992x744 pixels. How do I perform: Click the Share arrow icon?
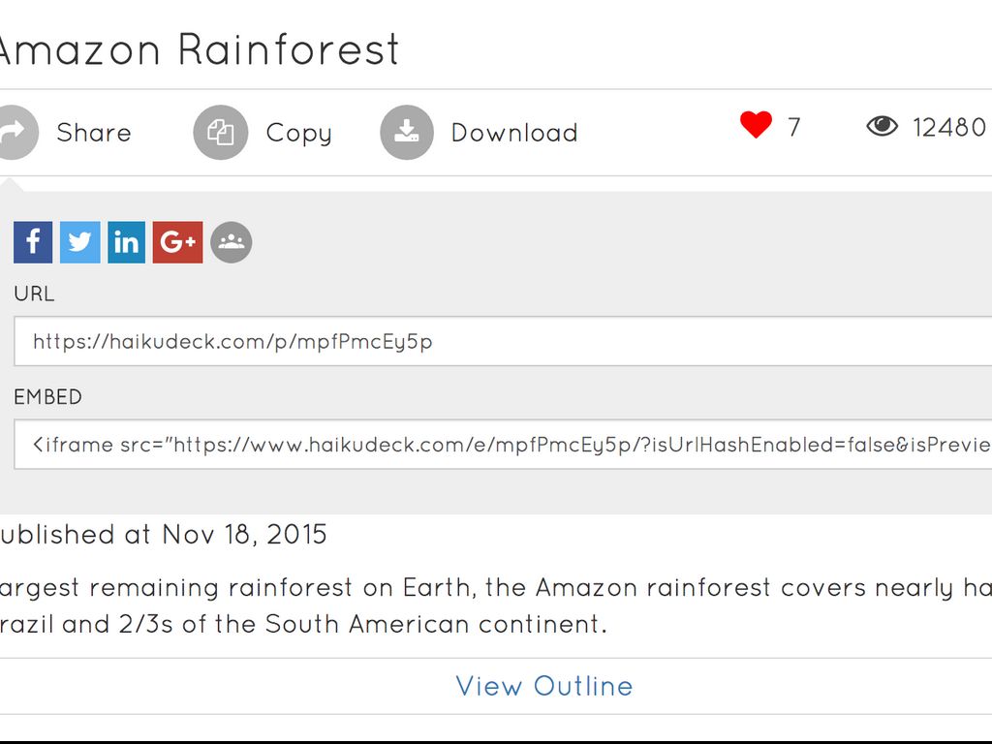coord(14,132)
